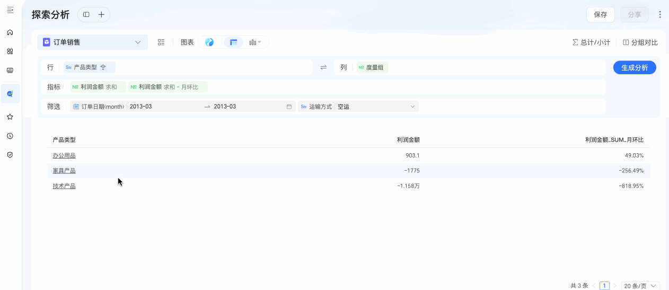Viewport: 669px width, 290px height.
Task: Select the 产品类型 row field pill
Action: coord(89,67)
